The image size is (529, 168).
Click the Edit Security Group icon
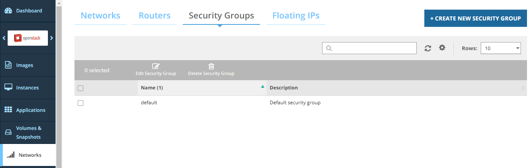[156, 67]
